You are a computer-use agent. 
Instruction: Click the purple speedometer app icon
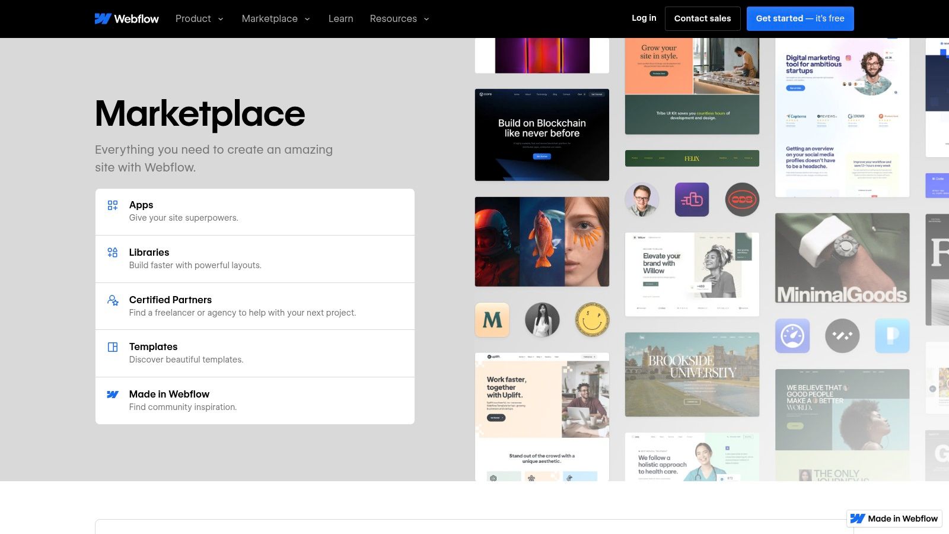pos(792,336)
